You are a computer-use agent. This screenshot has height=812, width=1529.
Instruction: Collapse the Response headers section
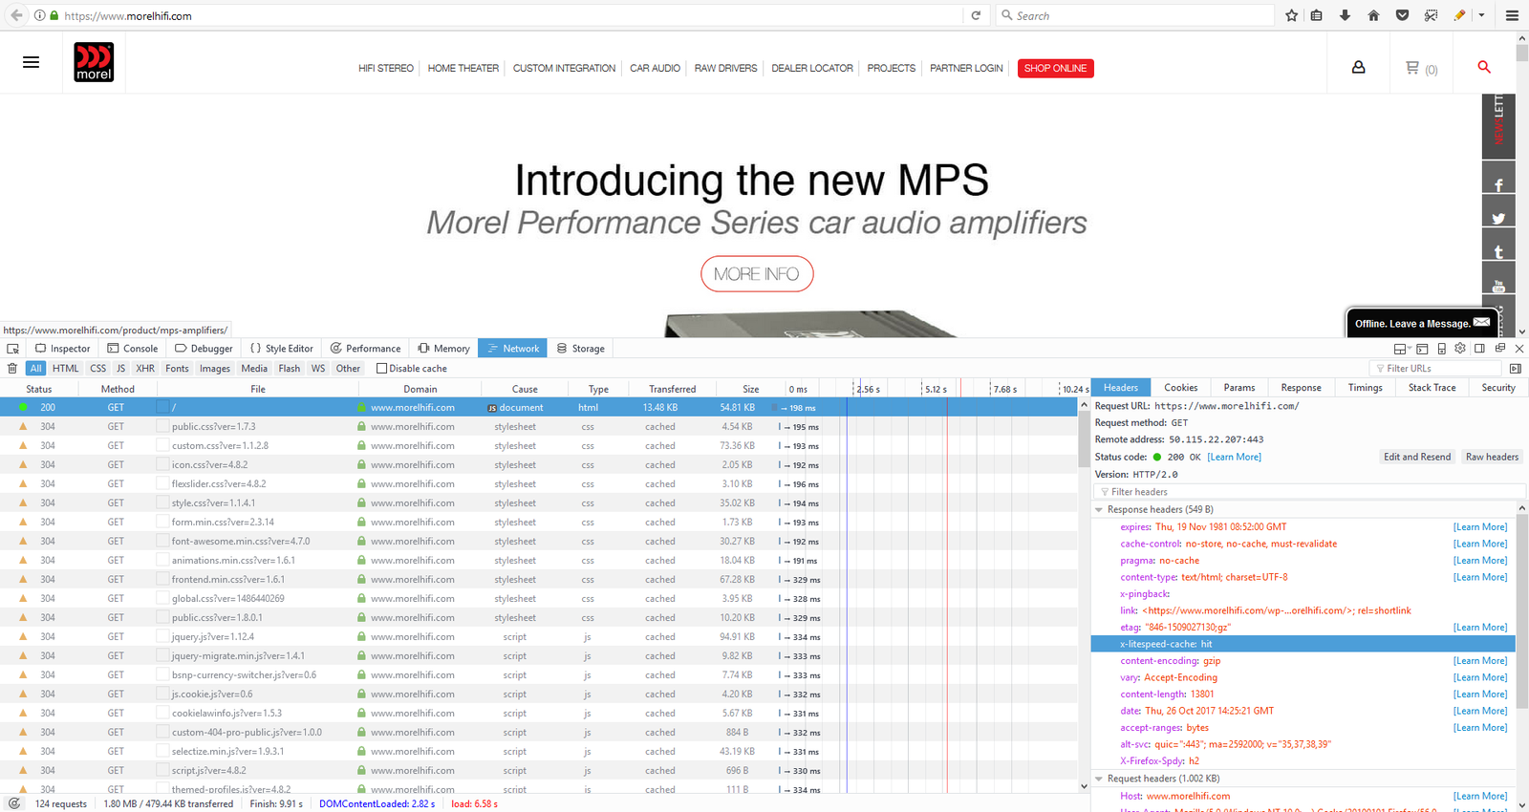coord(1099,510)
